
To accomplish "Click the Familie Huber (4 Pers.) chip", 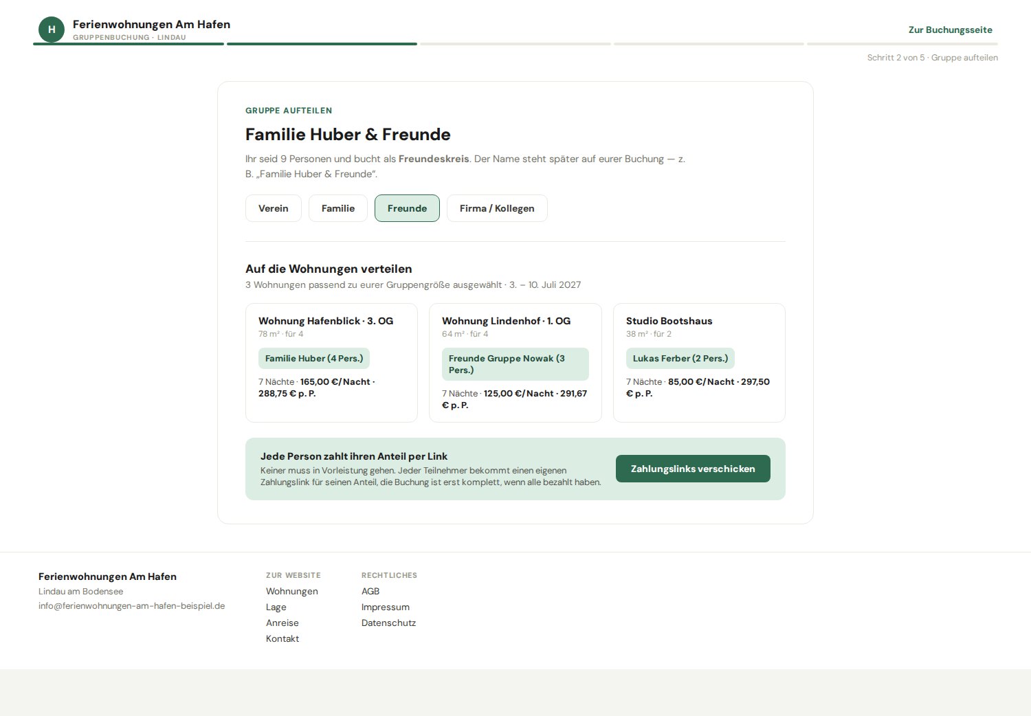I will pyautogui.click(x=314, y=358).
